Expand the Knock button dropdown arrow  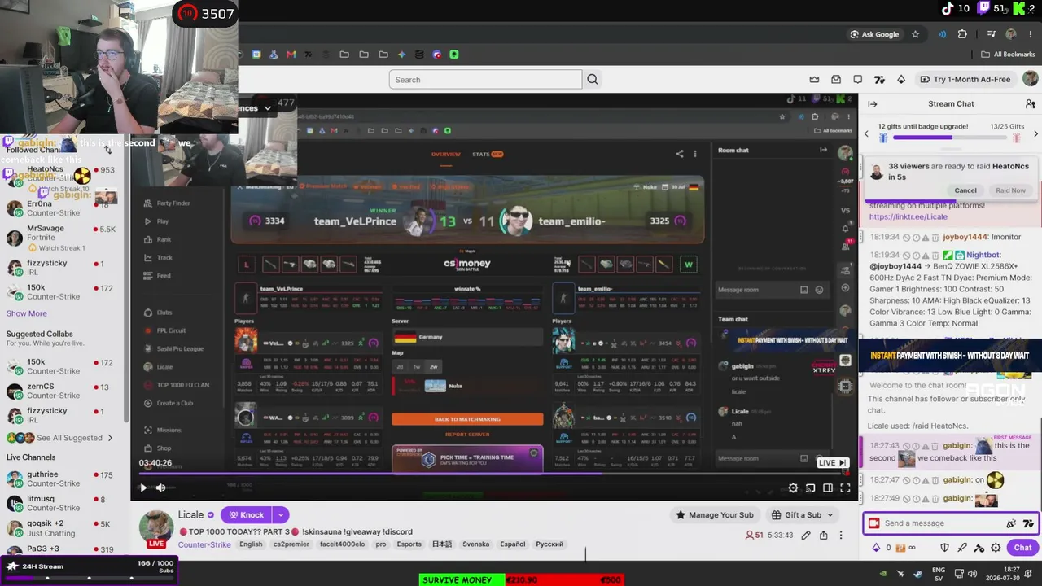tap(280, 514)
